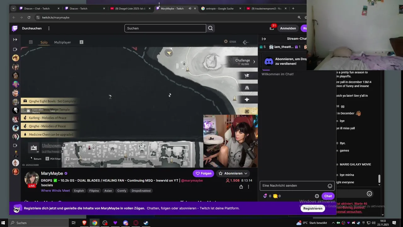Open the @marymaybe link in the stream title
The height and width of the screenshot is (227, 403).
point(192,181)
